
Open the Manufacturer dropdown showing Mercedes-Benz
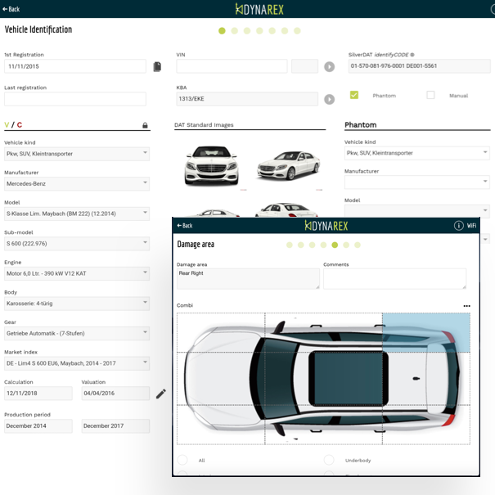click(77, 184)
